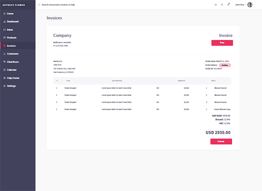The height and width of the screenshot is (191, 262).
Task: Open the notifications bell icon
Action: tap(228, 5)
